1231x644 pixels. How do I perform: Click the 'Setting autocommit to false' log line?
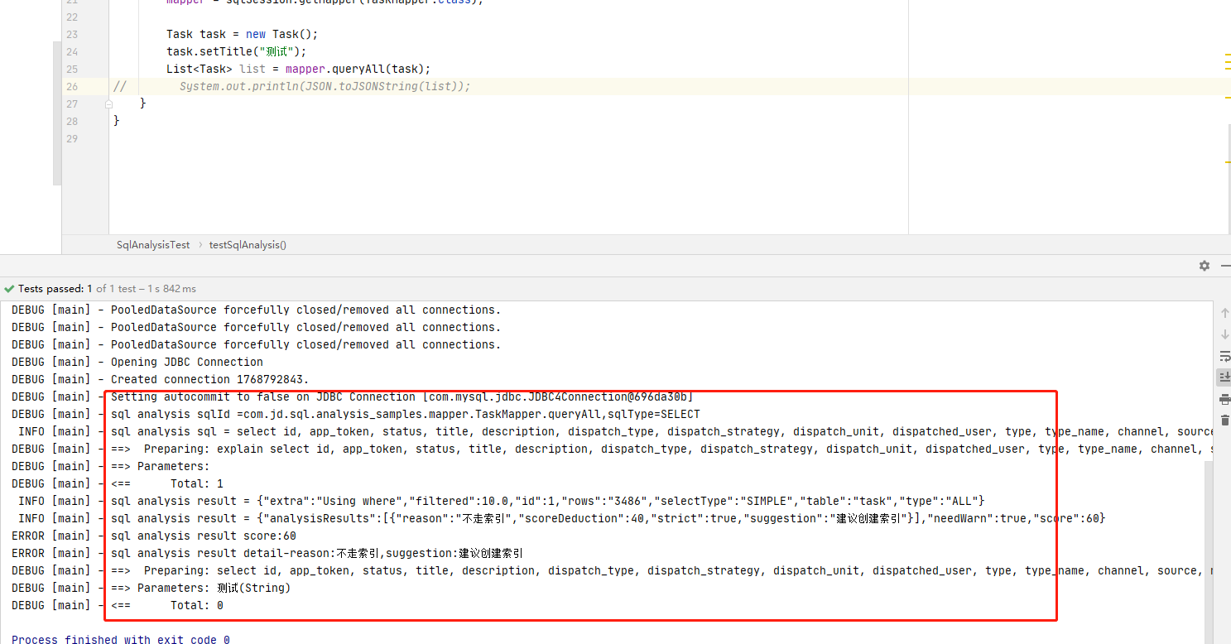pyautogui.click(x=353, y=396)
